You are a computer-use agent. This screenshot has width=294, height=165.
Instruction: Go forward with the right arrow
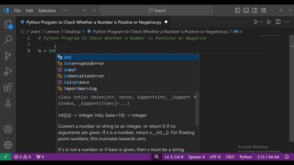pyautogui.click(x=94, y=11)
